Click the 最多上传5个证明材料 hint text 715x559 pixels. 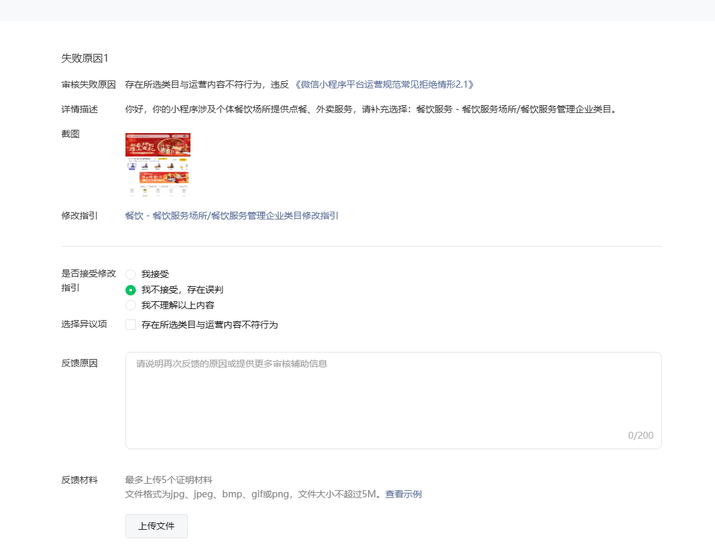169,480
